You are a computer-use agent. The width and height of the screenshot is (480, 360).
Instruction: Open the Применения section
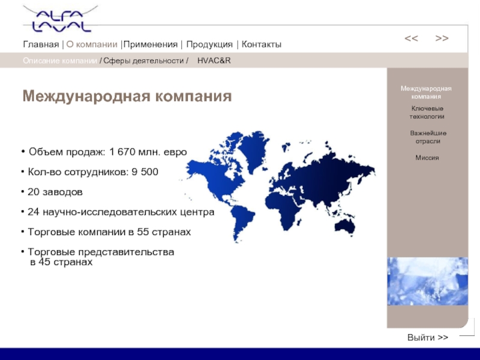[x=151, y=45]
